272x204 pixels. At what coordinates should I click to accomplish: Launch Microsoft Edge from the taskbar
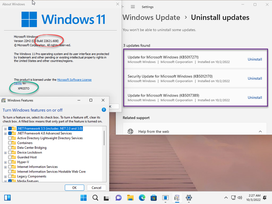pos(142,198)
